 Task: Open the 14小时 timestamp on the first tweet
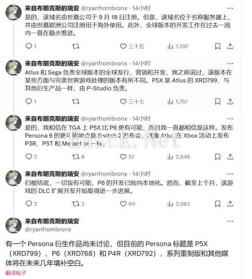coord(141,8)
